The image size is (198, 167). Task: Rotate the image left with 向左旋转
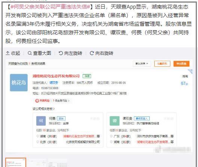click(x=70, y=53)
